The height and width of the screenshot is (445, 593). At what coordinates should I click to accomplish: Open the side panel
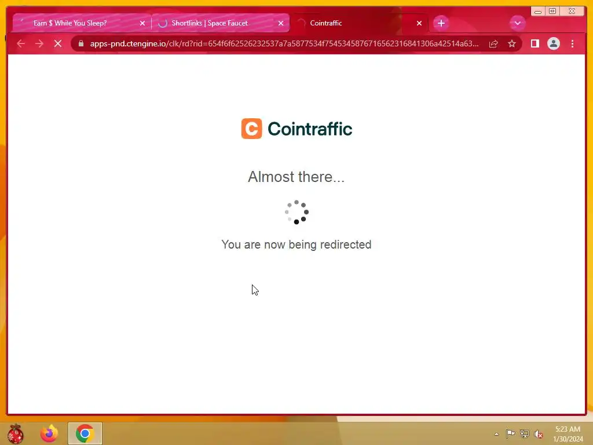(535, 44)
